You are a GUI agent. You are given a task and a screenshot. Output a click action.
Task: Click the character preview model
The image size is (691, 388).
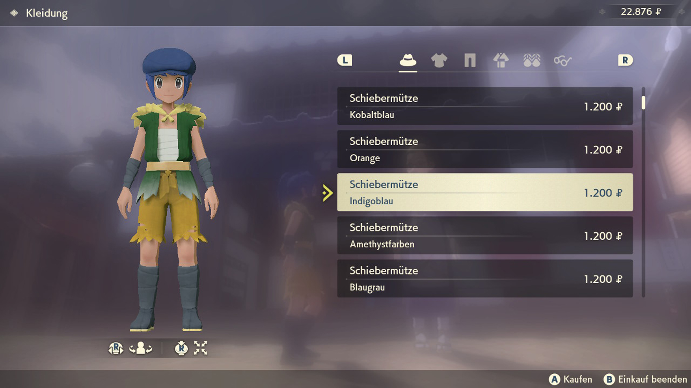coord(168,190)
